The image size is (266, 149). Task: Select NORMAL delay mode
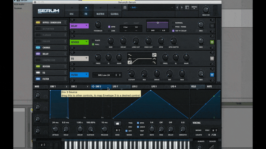coord(173,23)
